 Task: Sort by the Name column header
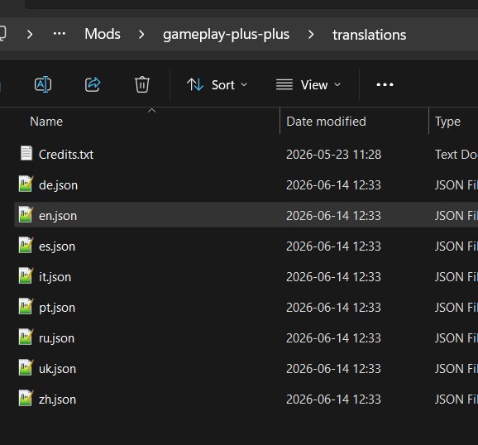coord(46,122)
